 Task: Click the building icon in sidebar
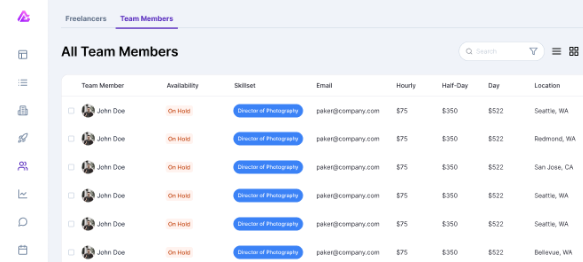[23, 111]
